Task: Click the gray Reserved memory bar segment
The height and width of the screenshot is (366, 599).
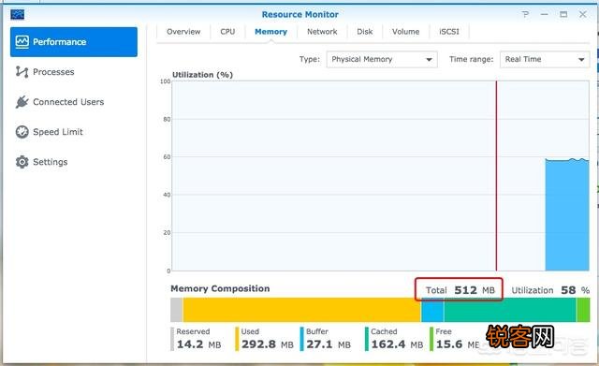Action: [x=177, y=310]
